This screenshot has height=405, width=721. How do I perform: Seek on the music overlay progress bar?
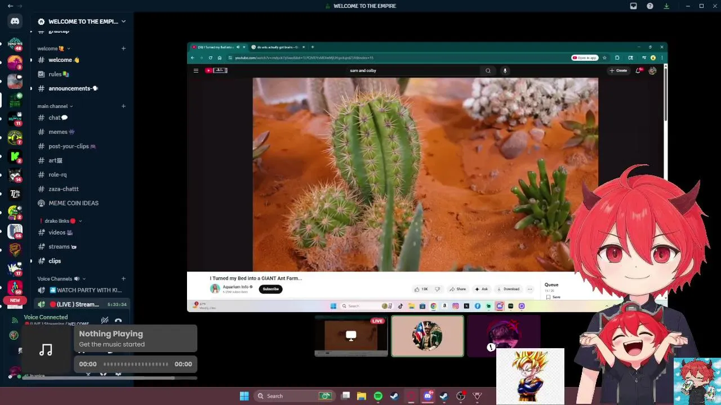pos(136,364)
